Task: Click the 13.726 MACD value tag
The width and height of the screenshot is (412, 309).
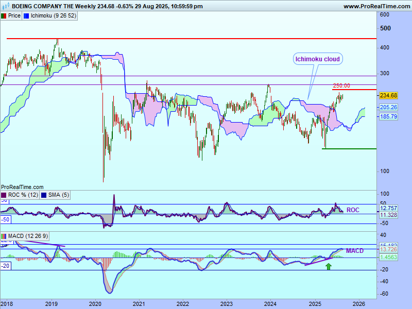Action: [x=389, y=249]
